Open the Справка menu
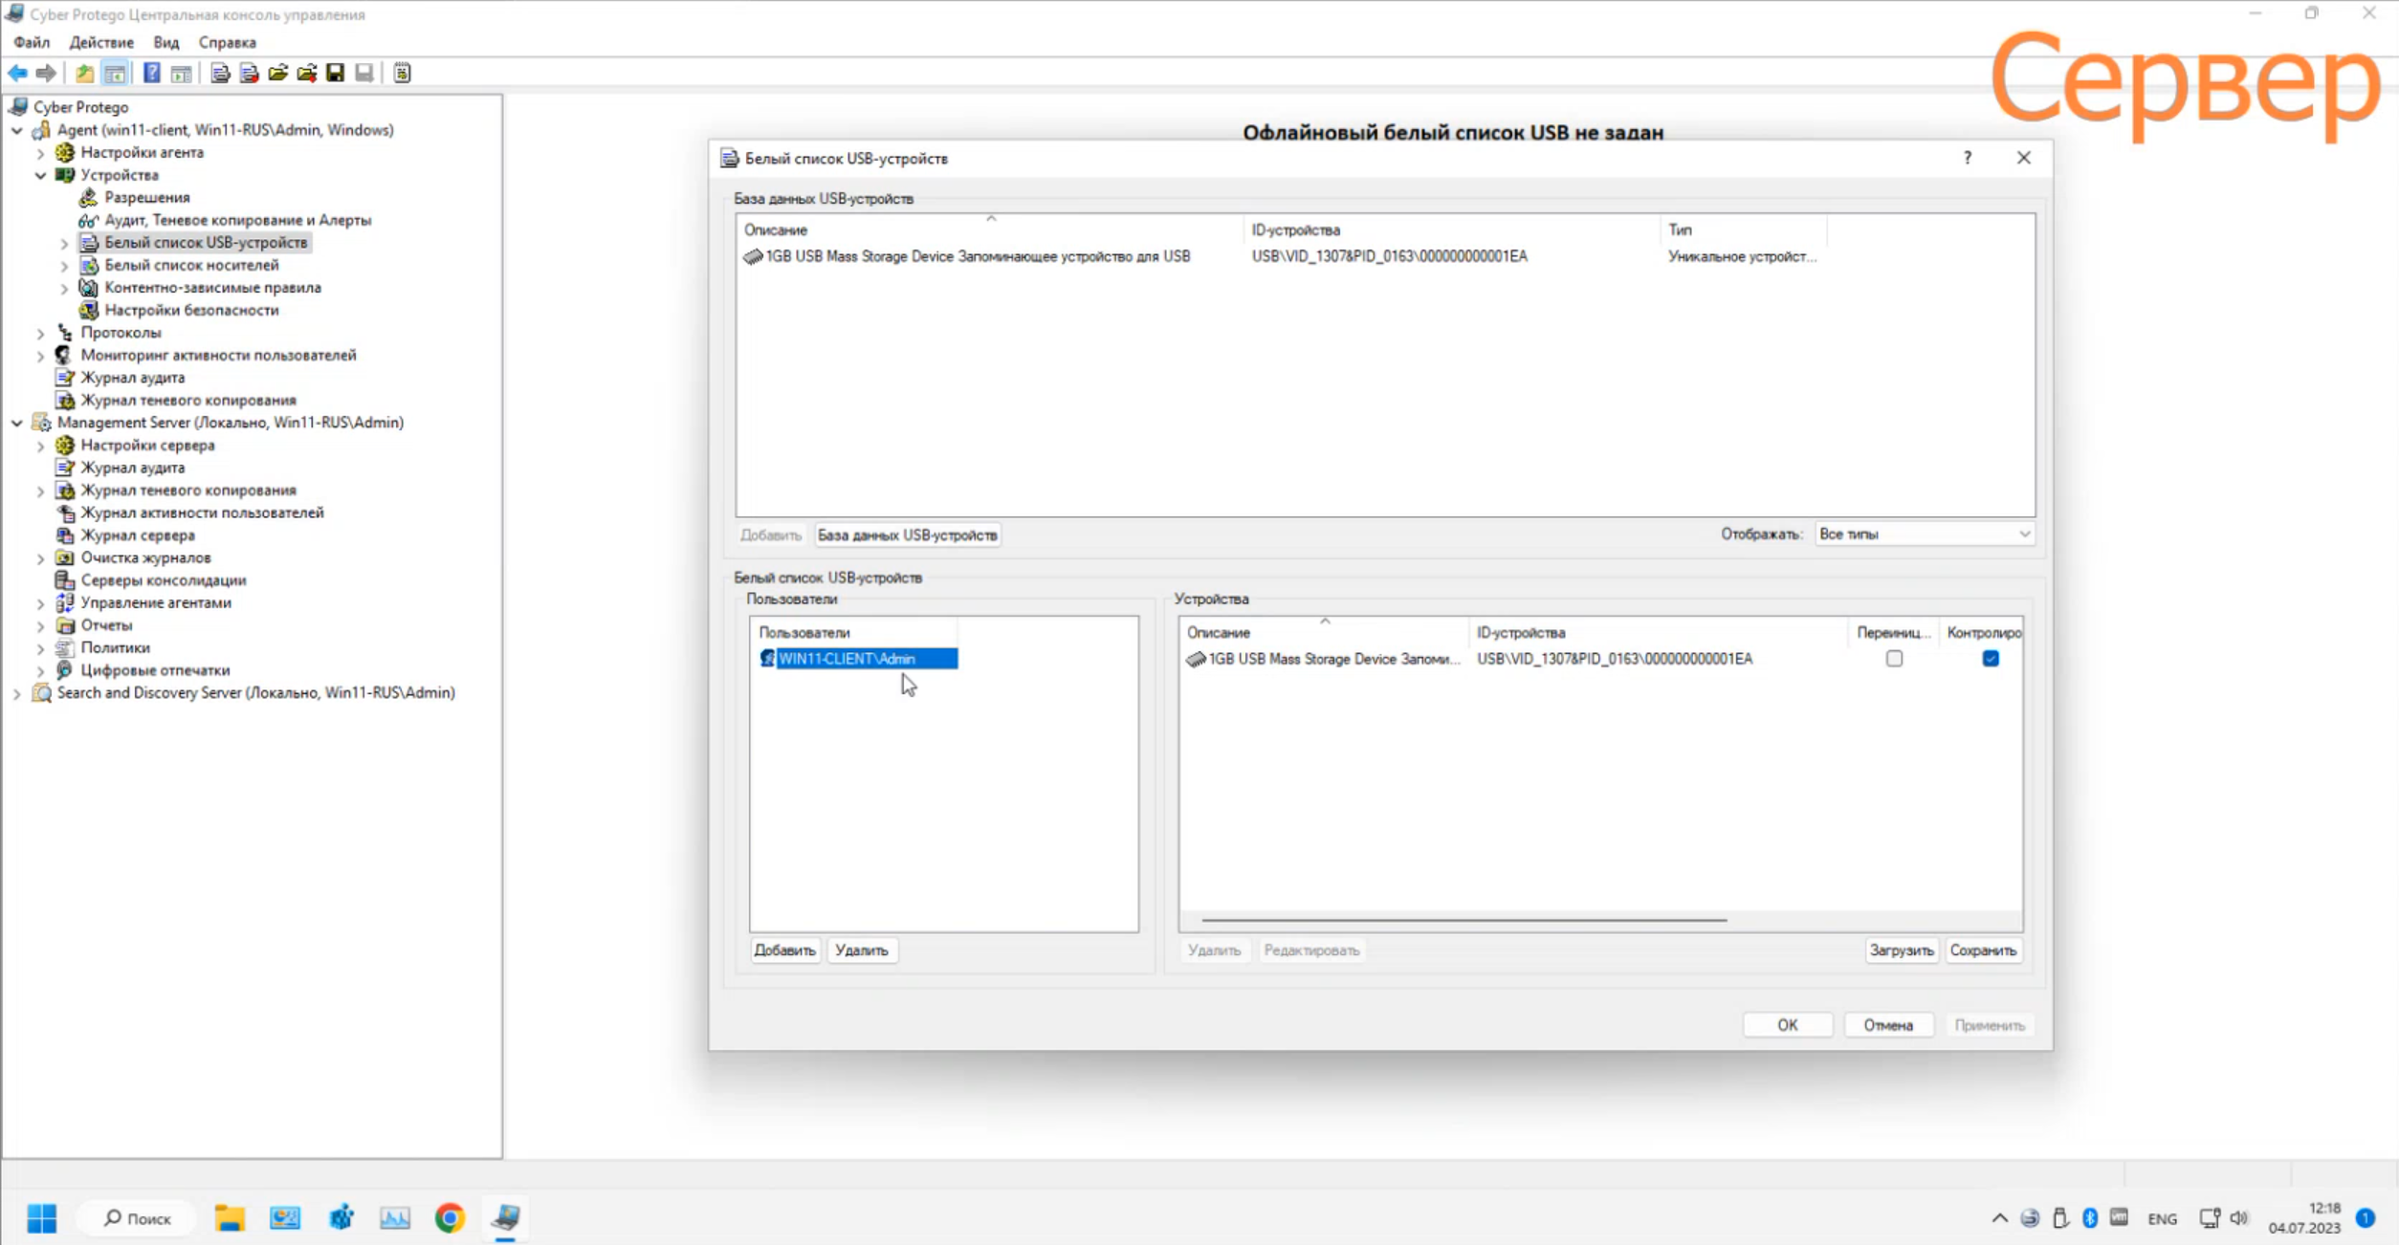 tap(227, 42)
